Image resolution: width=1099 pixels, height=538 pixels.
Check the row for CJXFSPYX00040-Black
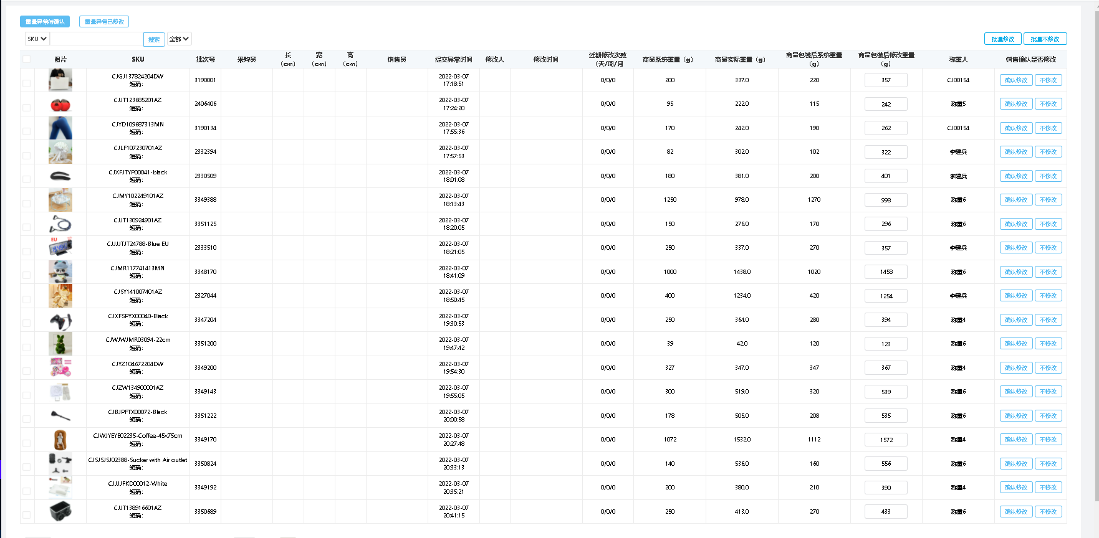26,323
